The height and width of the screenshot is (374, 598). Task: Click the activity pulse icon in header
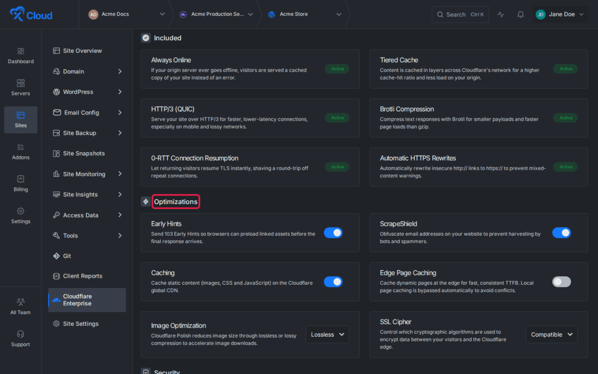[x=501, y=14]
